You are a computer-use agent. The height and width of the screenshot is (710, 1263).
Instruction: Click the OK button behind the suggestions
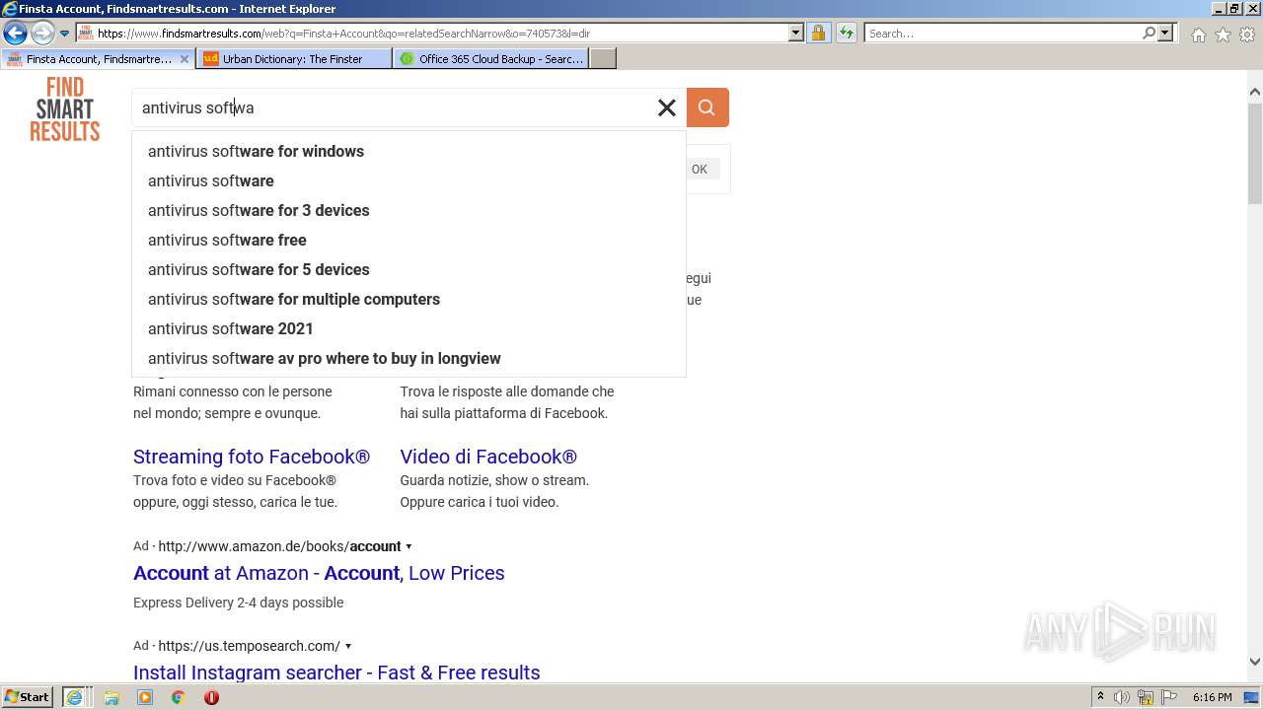pyautogui.click(x=701, y=170)
